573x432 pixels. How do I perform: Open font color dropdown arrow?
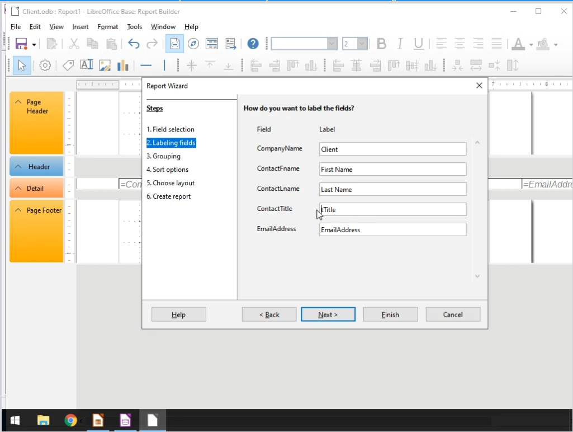tap(530, 44)
